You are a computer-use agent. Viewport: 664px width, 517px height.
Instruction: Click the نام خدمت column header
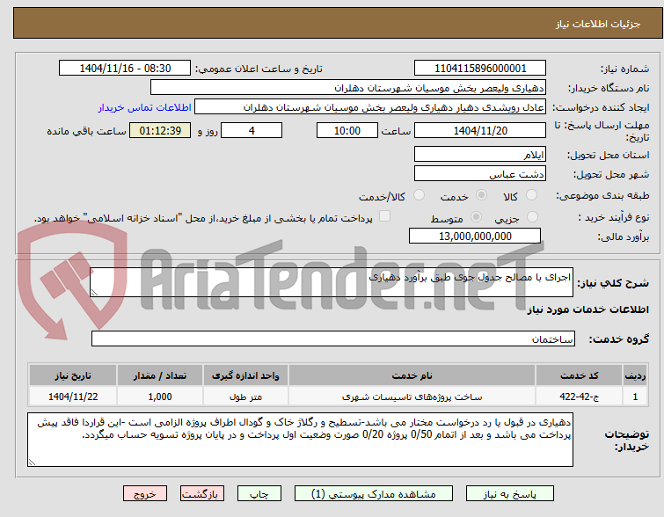[412, 375]
